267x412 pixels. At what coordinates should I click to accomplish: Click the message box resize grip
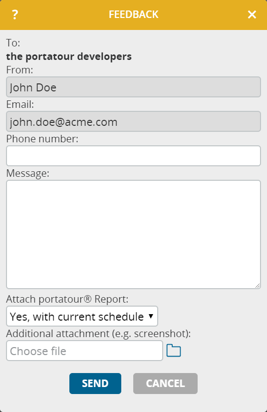coord(258,286)
